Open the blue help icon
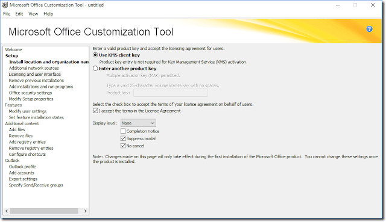Screen dimensions: 386x222 point(369,29)
